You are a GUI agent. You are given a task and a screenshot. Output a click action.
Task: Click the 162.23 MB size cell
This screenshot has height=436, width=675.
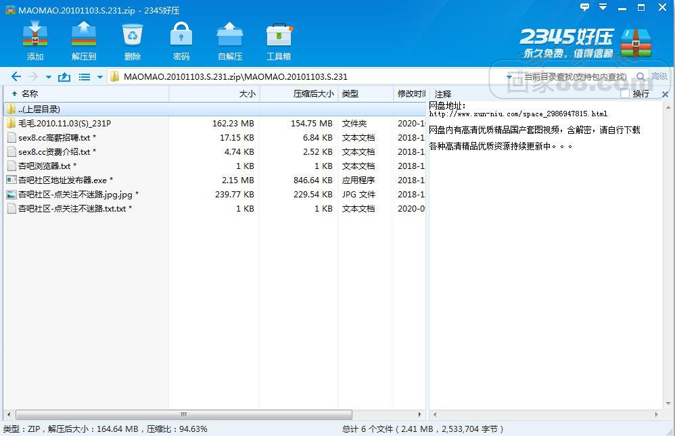pos(233,124)
